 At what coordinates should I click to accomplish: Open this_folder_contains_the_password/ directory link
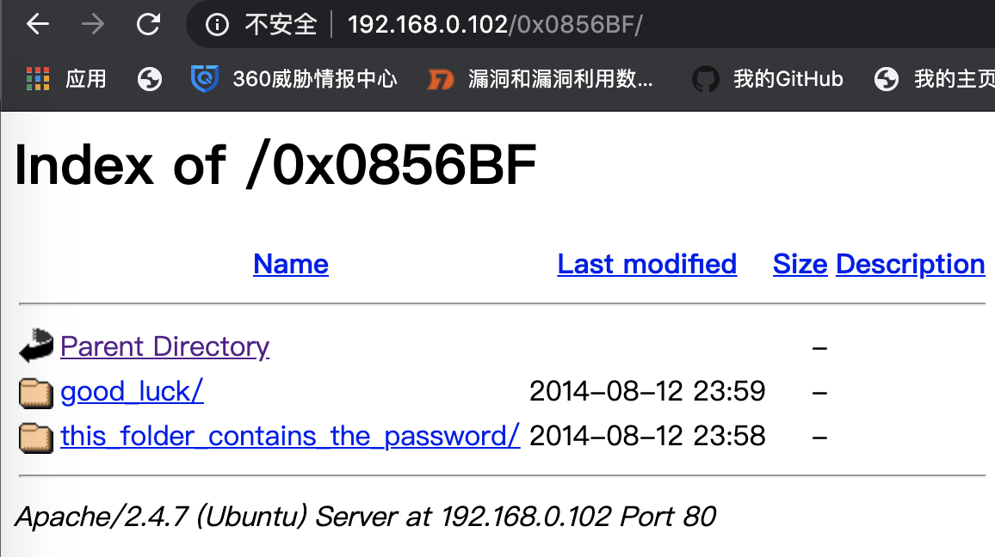pos(290,437)
